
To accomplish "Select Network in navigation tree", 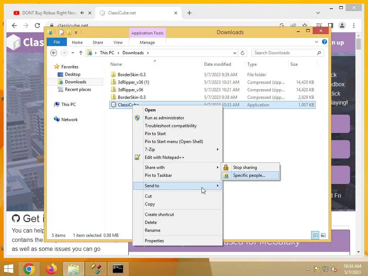I will (x=69, y=119).
